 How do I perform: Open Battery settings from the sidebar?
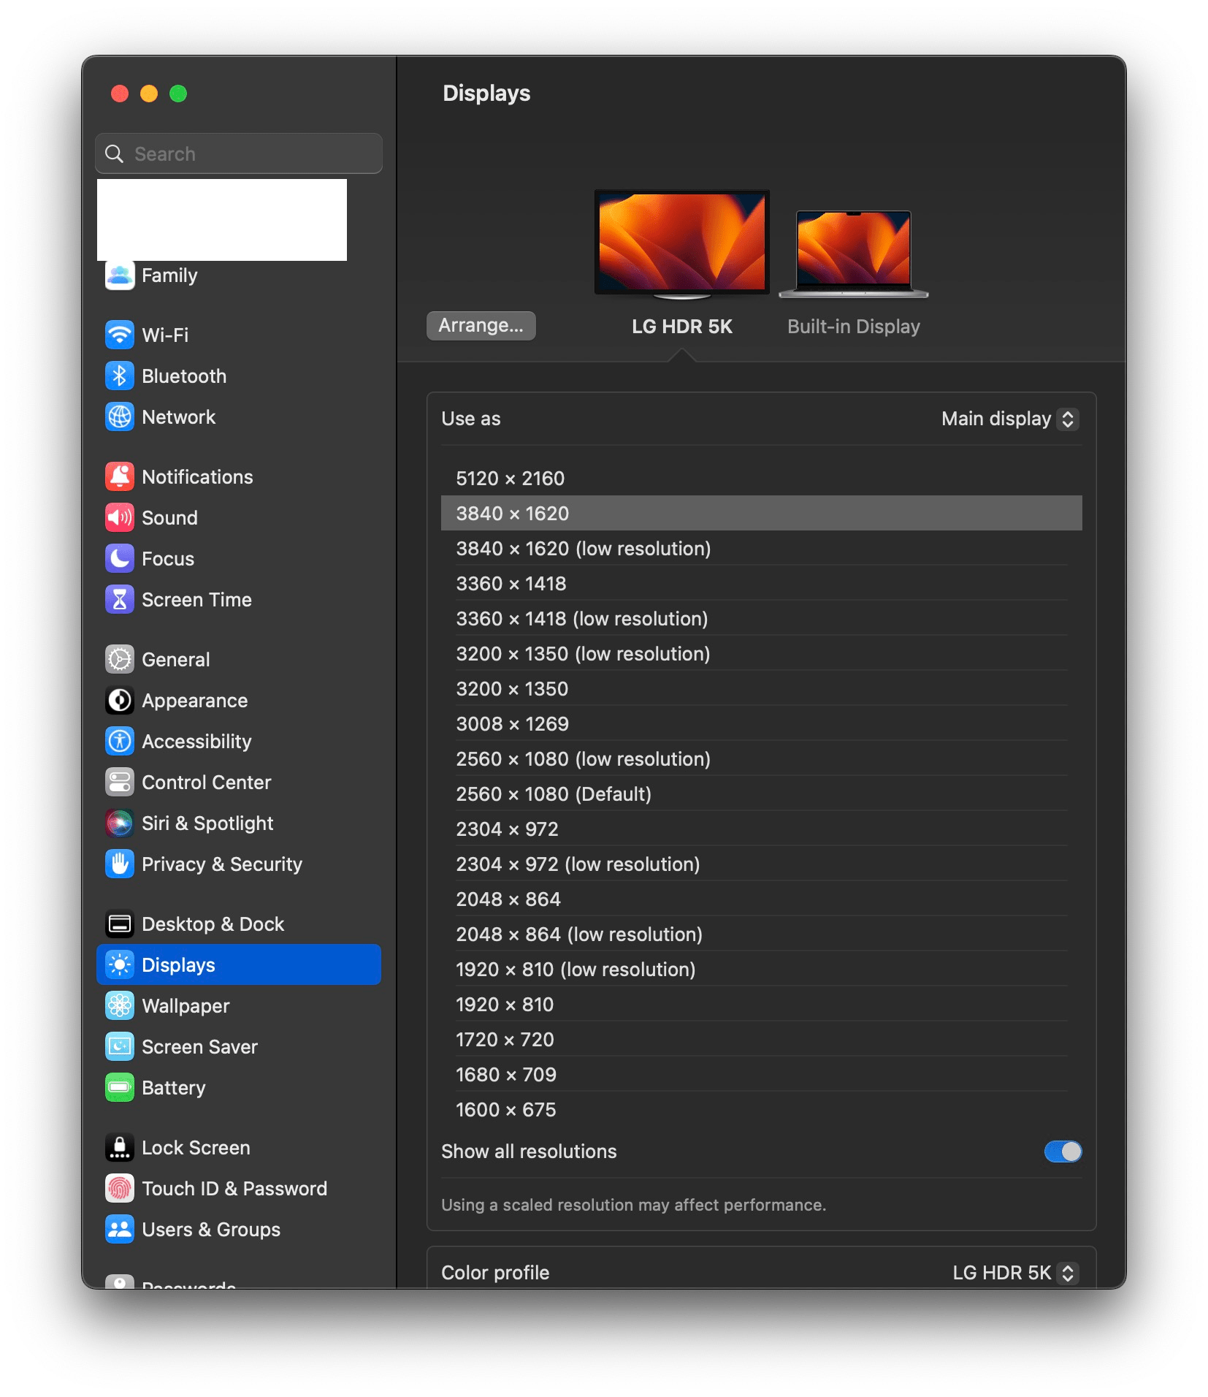tap(173, 1087)
